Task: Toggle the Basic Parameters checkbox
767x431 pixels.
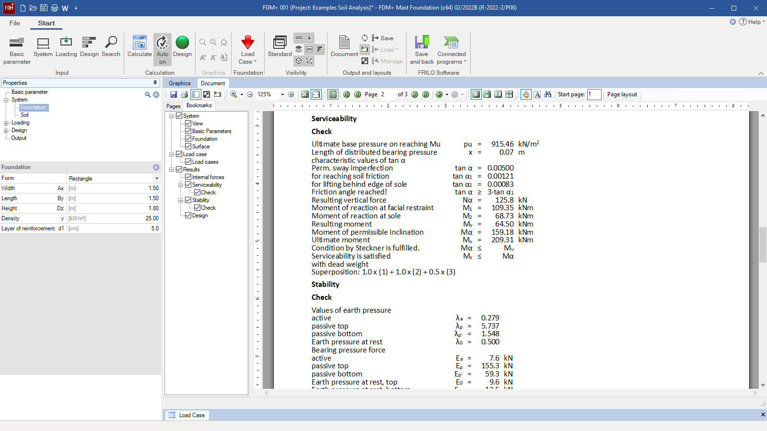Action: pyautogui.click(x=188, y=131)
